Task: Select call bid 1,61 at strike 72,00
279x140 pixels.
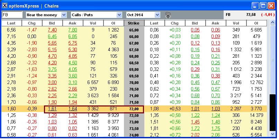Action: (x=52, y=109)
